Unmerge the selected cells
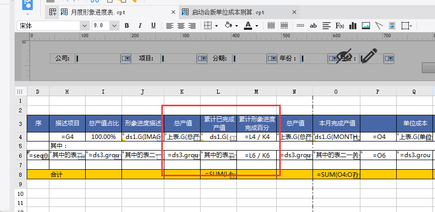Screen dimensions: 435x212 pos(284,26)
